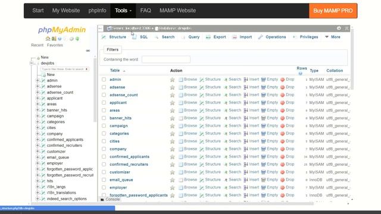Open the SQL tab
This screenshot has width=381, height=214.
(x=140, y=37)
